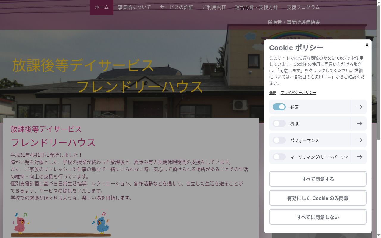Open パフォーマンス details arrow
Image resolution: width=381 pixels, height=238 pixels.
click(359, 140)
